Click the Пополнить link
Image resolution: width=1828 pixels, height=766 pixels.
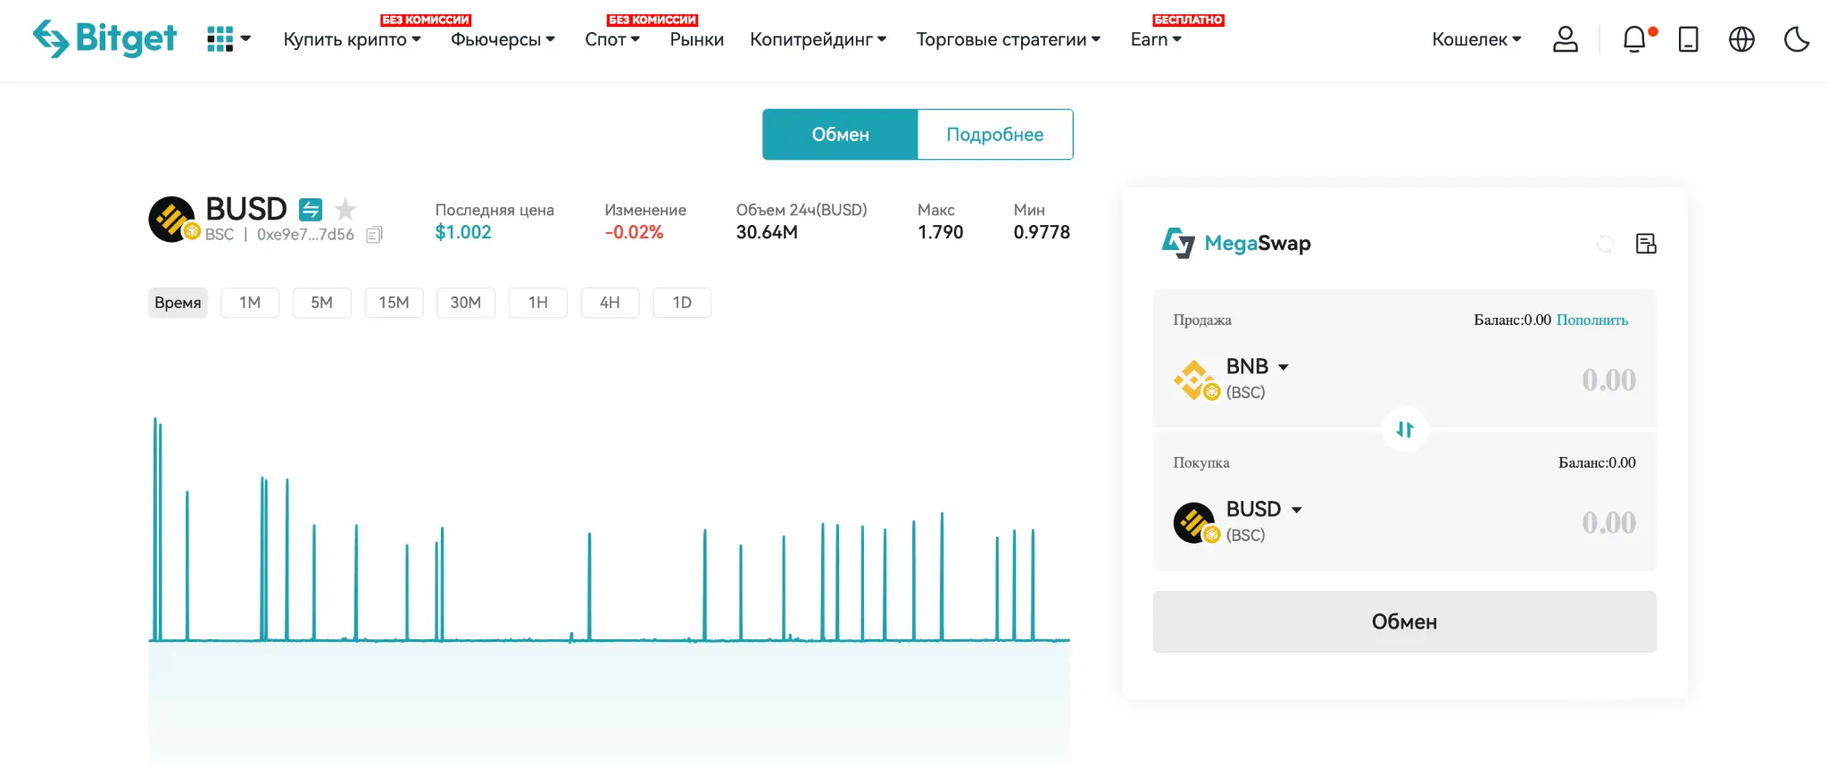1592,320
